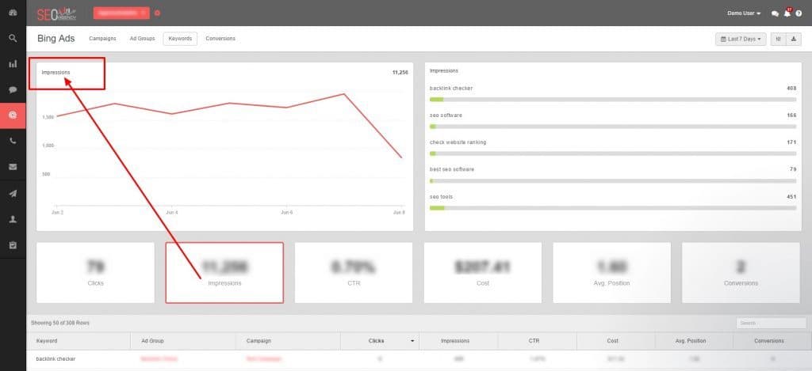Click the 11,256 total above the chart
Screen dimensions: 812x371
tap(400, 72)
